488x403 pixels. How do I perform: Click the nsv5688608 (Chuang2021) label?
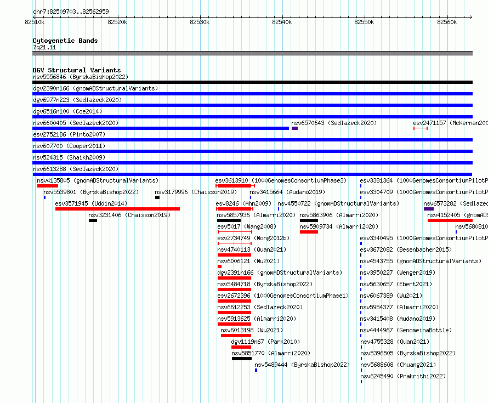398,365
